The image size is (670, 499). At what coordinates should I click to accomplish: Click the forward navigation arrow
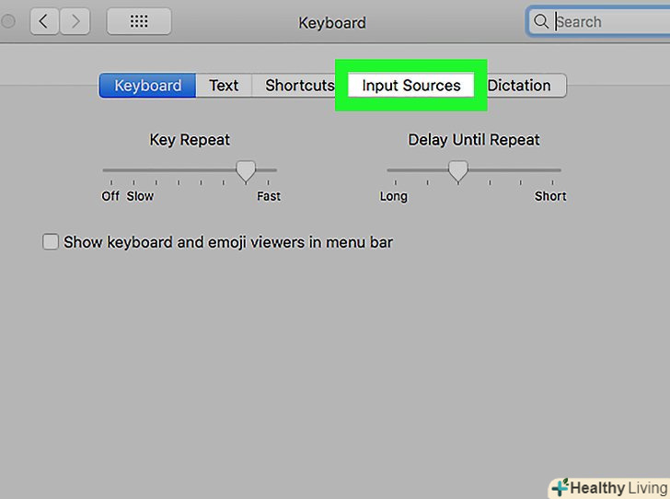point(75,22)
